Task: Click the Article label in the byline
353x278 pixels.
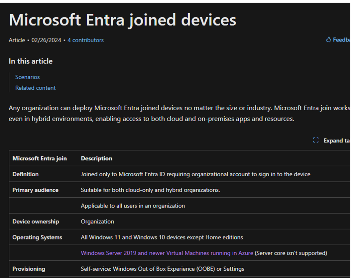Action: [17, 40]
